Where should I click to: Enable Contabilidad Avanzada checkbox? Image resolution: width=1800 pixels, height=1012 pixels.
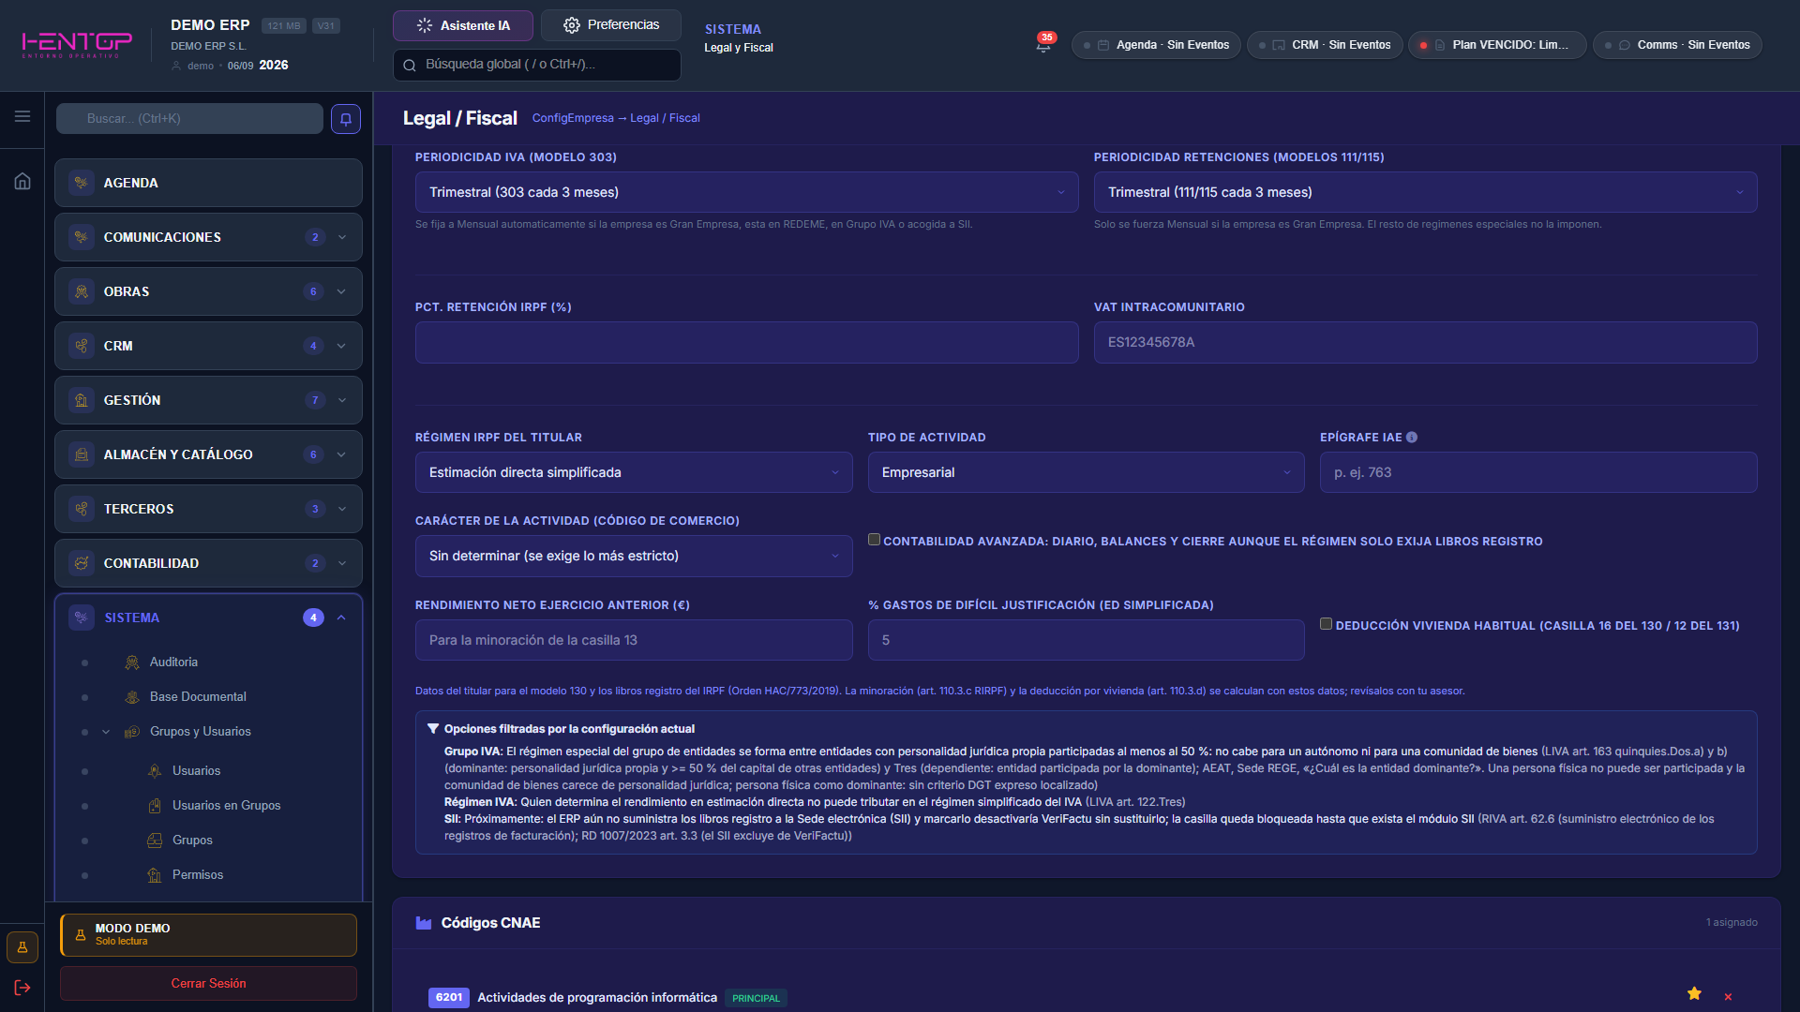point(874,540)
